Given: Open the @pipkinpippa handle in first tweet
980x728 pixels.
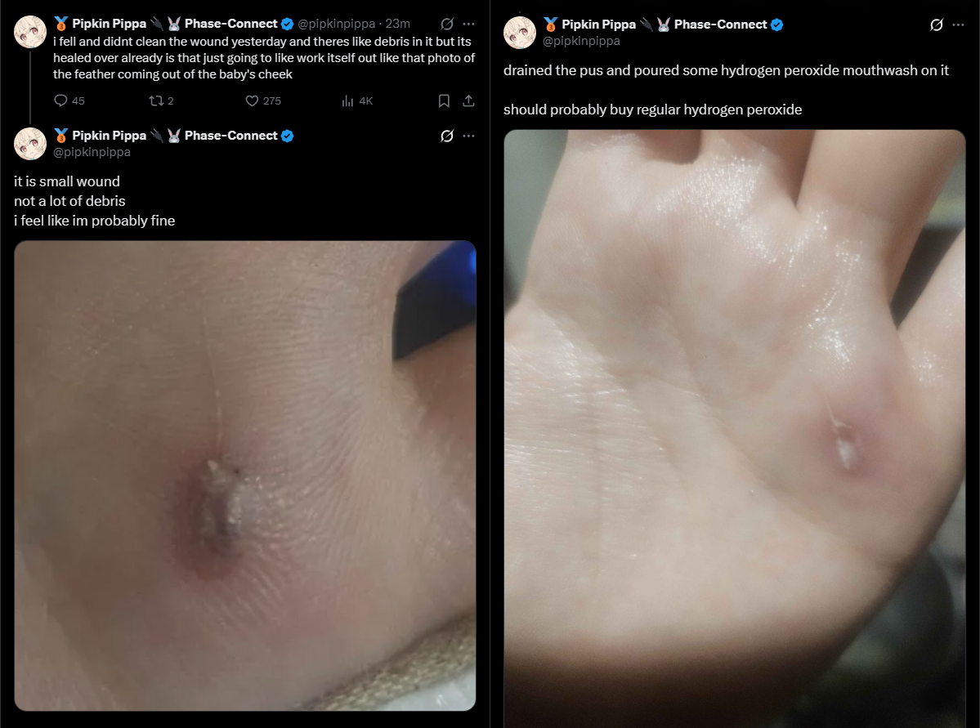Looking at the screenshot, I should click(x=336, y=24).
